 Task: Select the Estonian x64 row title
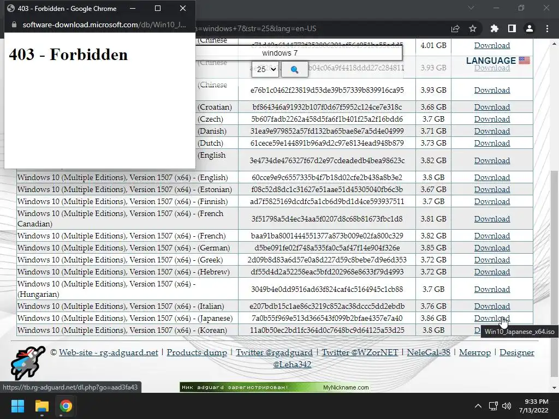124,189
